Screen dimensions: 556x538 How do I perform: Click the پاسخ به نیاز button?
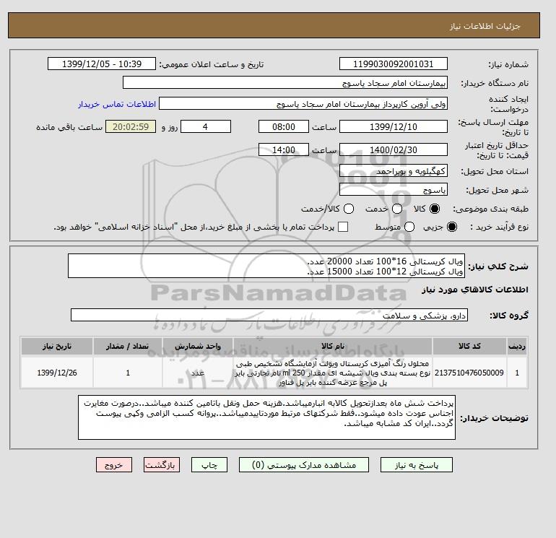(x=417, y=465)
